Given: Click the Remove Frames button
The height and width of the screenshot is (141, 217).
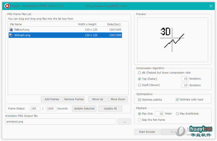Looking at the screenshot, I should (x=74, y=99).
